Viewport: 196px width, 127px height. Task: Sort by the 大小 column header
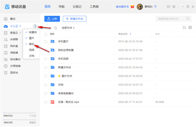157,34
